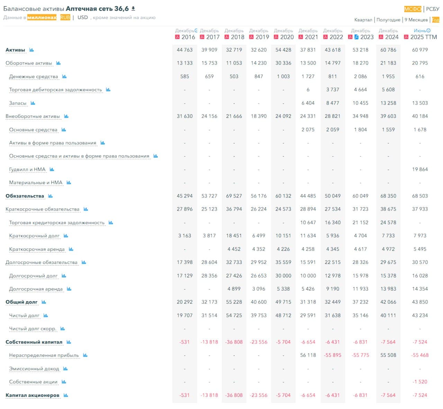Open the PDF report for 2024
Image resolution: width=443 pixels, height=409 pixels.
[x=381, y=37]
